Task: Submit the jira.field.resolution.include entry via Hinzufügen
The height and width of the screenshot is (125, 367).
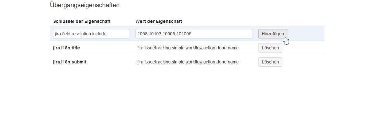Action: (x=273, y=34)
